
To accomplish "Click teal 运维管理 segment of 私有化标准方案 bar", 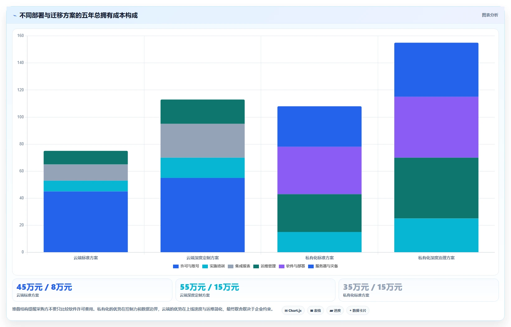I will coord(319,213).
